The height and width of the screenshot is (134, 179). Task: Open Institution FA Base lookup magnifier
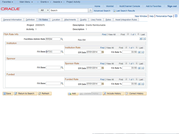62,52
